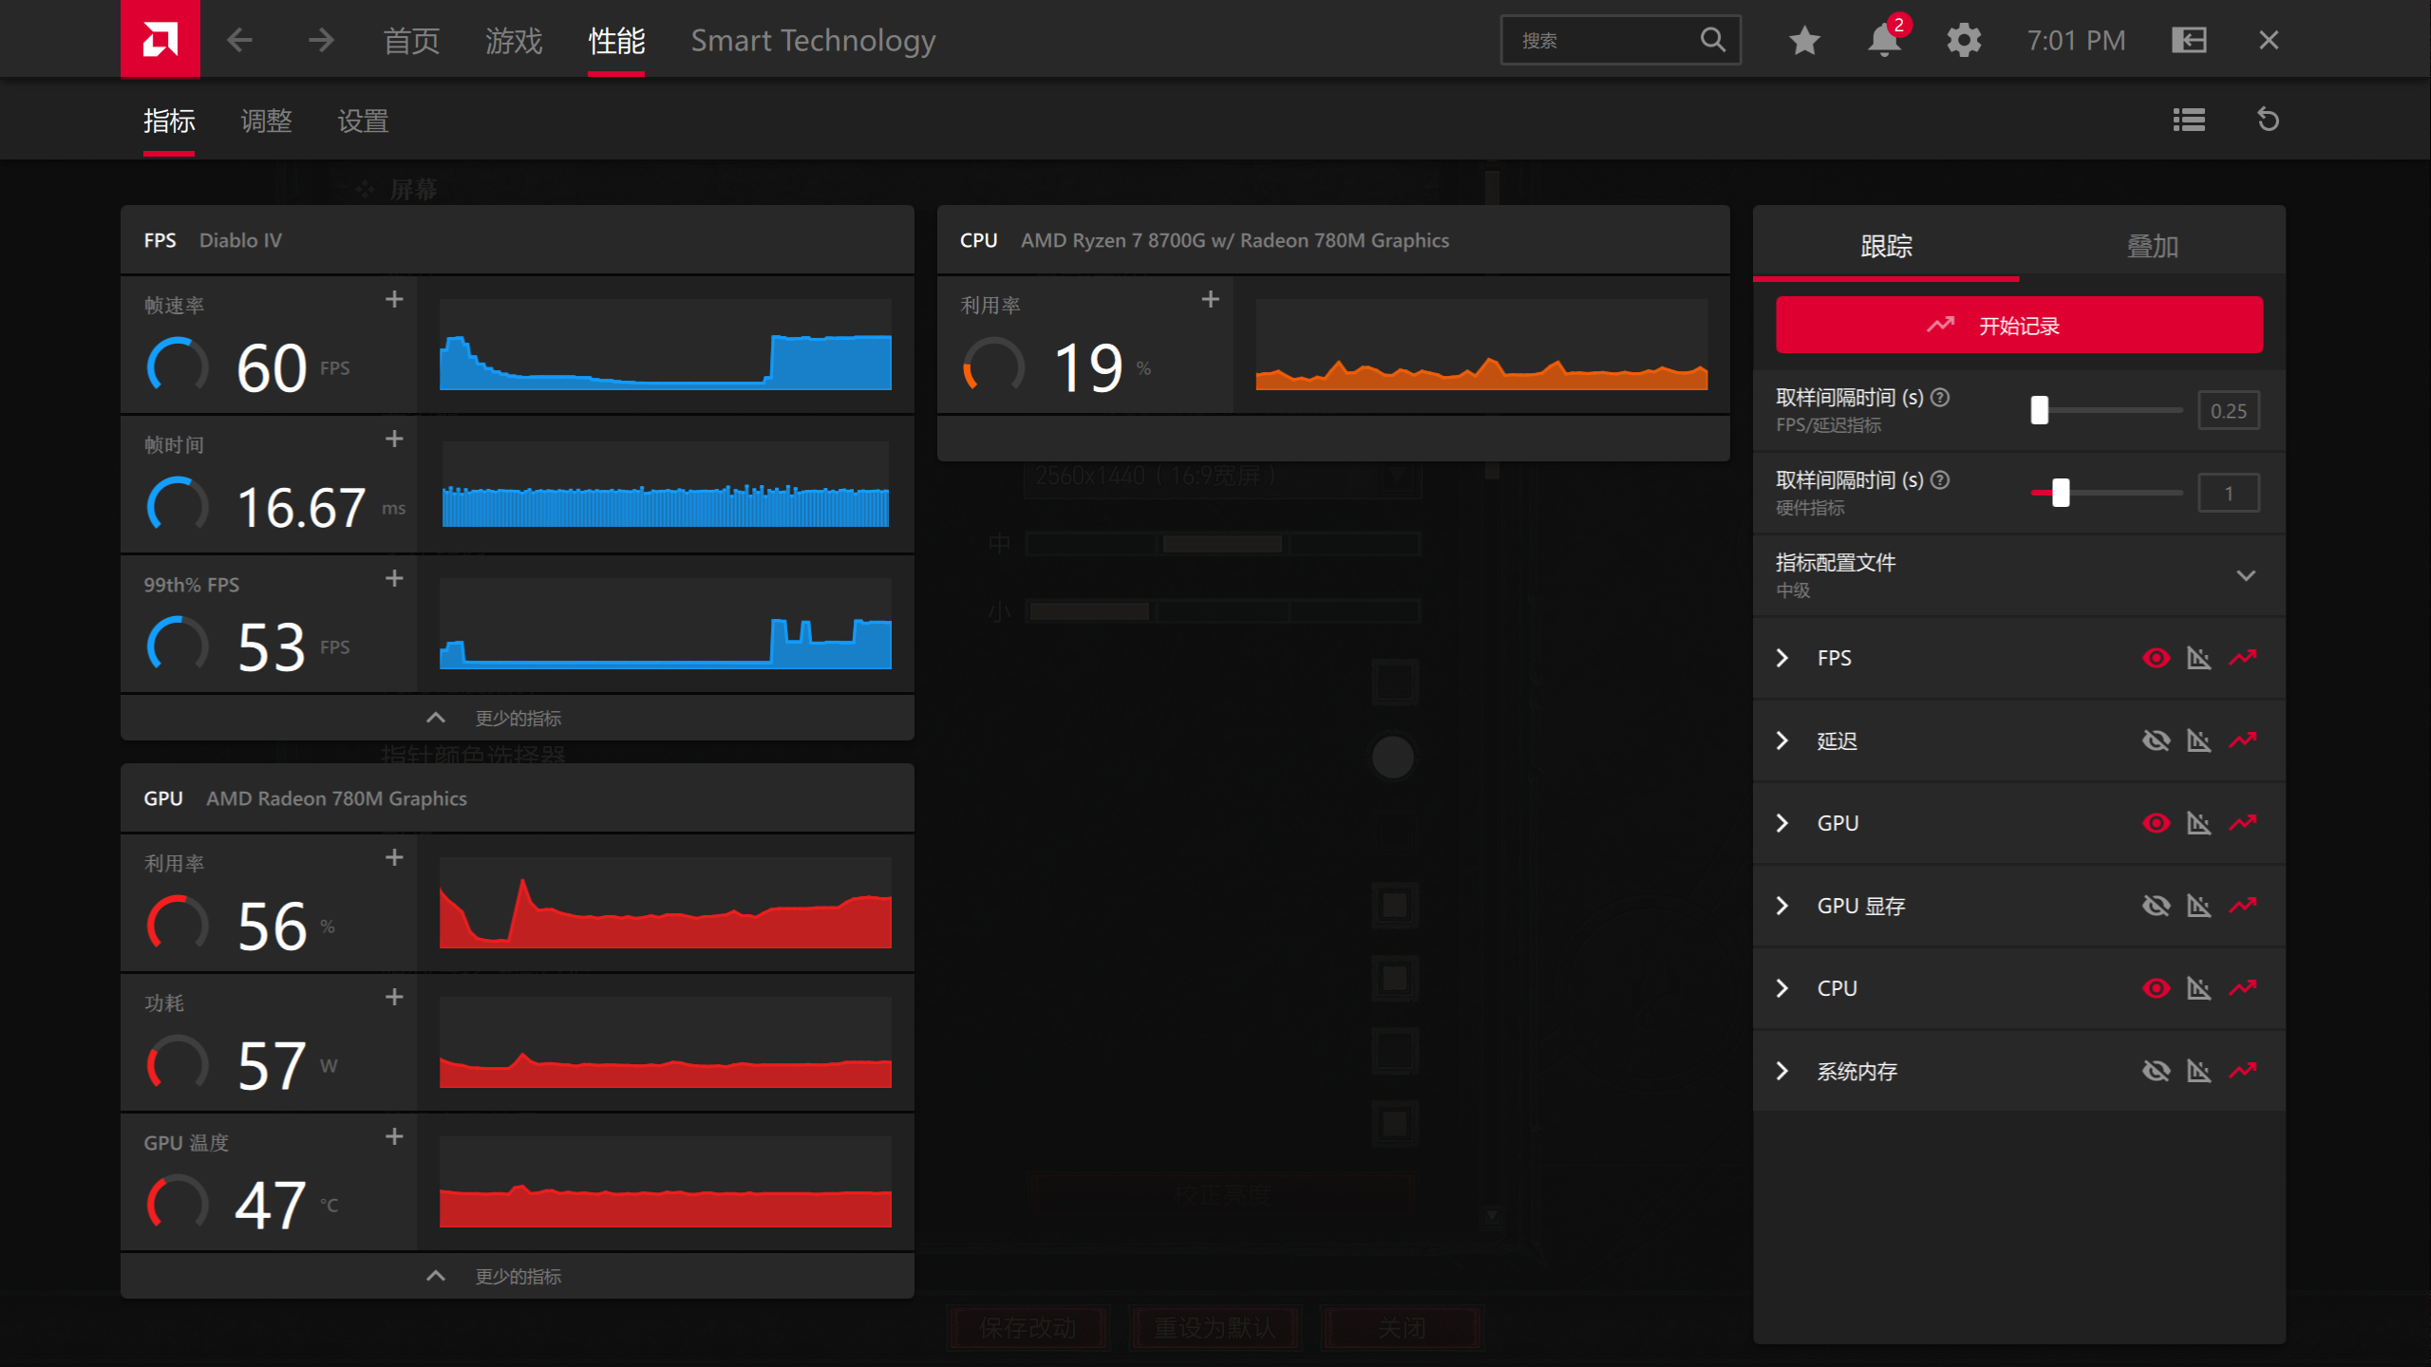This screenshot has width=2431, height=1367.
Task: Expand the latency metrics group
Action: click(x=1782, y=740)
